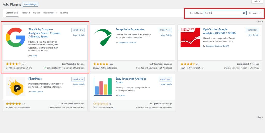The image size is (265, 133).
Task: Install the PhastPress plugin
Action: (x=78, y=79)
